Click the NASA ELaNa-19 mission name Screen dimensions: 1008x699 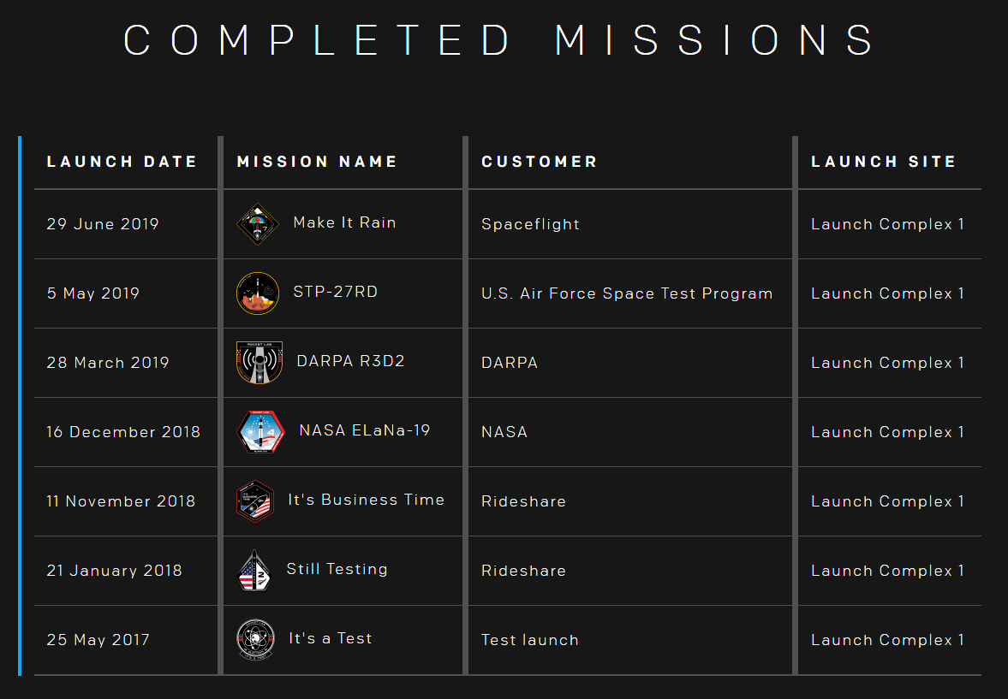(x=364, y=430)
